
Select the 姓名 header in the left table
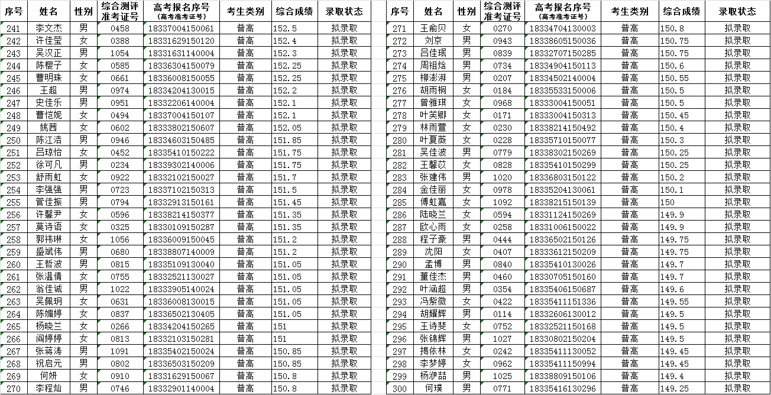coord(48,11)
